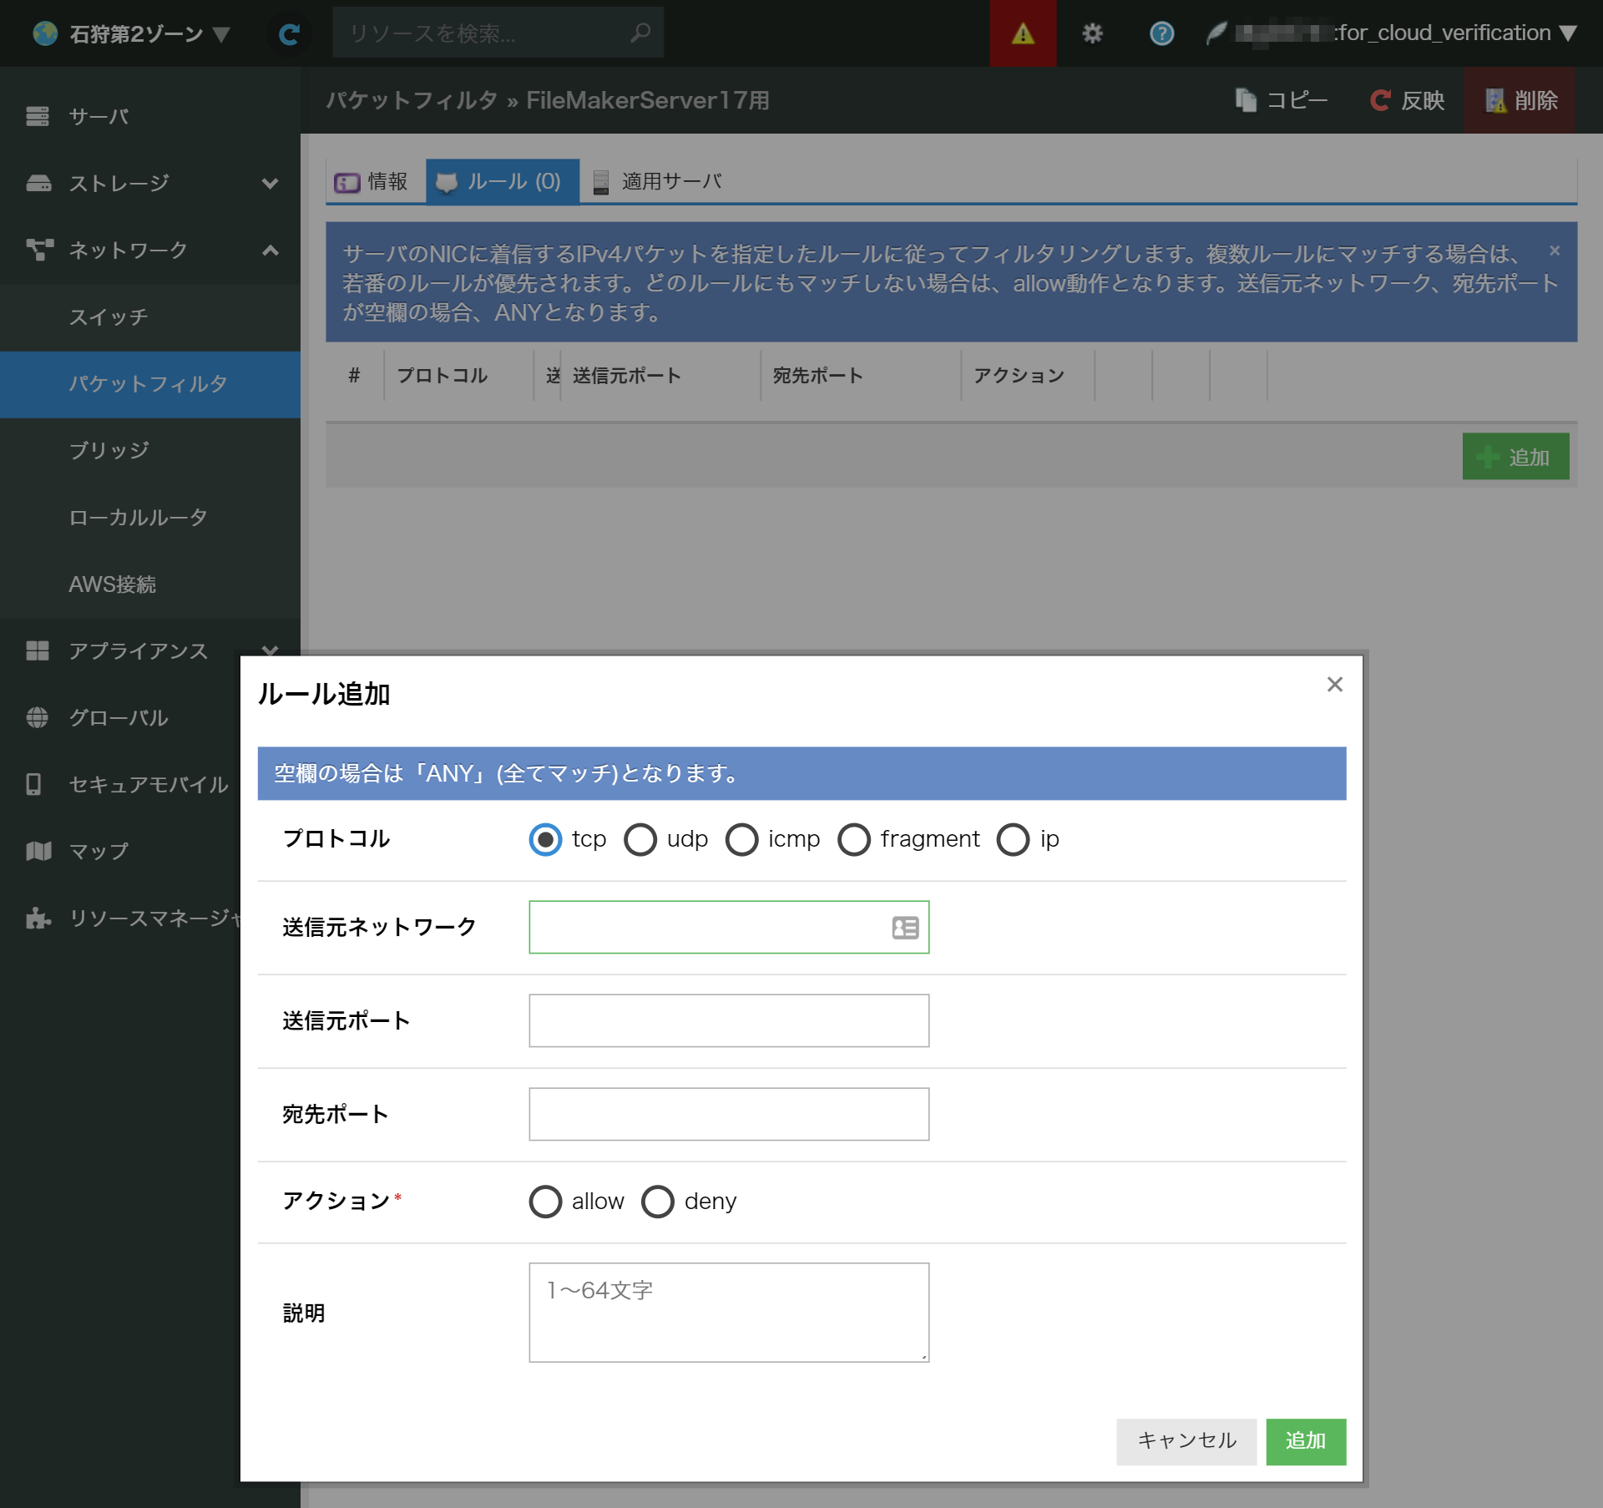Click the コピー icon for this packet filter
Screen dimensions: 1603x1508
[x=1246, y=99]
